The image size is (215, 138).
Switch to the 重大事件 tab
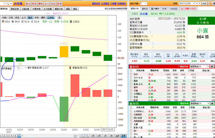pos(155,9)
